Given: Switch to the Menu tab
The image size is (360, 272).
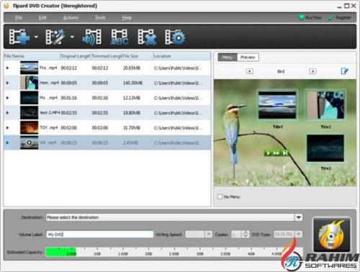Looking at the screenshot, I should coord(228,57).
